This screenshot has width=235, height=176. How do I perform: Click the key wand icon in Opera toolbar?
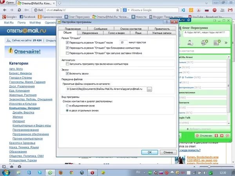(27, 10)
